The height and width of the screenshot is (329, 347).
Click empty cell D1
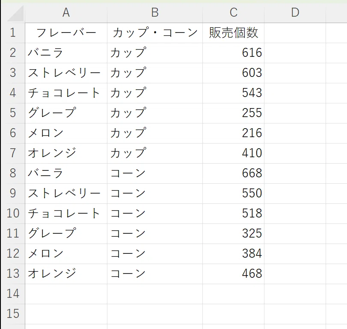click(295, 33)
